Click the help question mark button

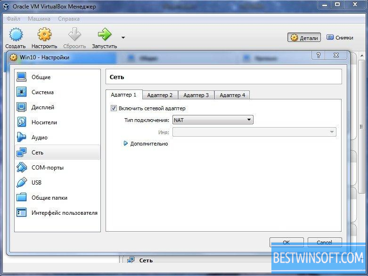pos(318,55)
